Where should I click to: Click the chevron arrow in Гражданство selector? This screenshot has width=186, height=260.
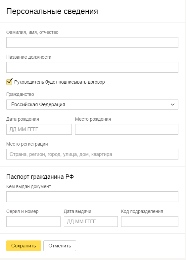pos(172,104)
